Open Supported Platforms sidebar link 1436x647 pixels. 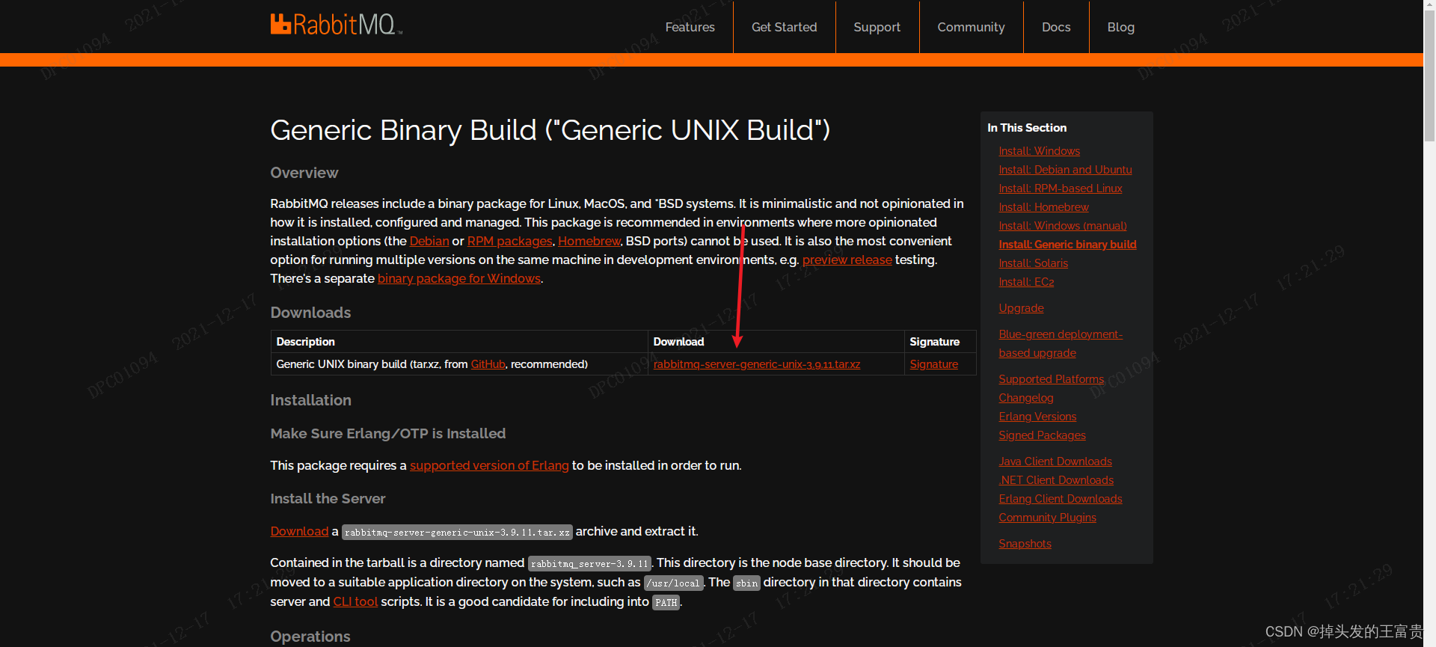[1051, 379]
